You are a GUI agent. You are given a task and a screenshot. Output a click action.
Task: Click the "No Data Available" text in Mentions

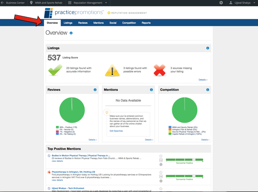(128, 100)
